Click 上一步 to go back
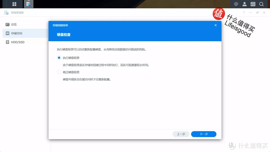The height and width of the screenshot is (152, 270). (x=181, y=134)
